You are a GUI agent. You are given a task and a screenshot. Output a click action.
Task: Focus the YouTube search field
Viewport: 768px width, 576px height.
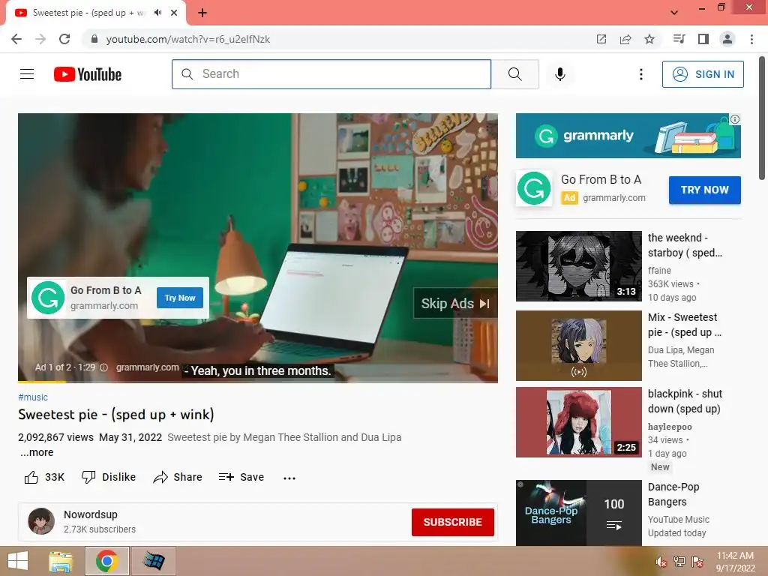331,74
